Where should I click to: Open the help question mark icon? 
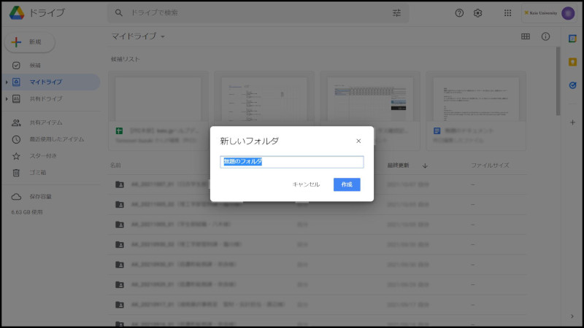(459, 13)
